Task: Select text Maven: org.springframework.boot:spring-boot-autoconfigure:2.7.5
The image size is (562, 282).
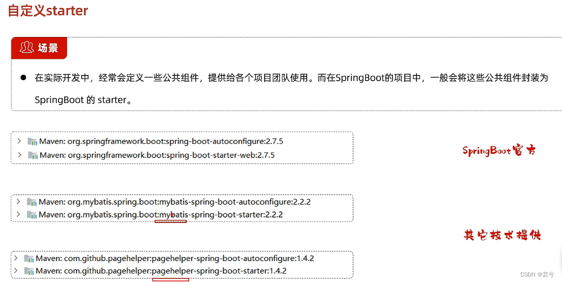Action: (161, 141)
